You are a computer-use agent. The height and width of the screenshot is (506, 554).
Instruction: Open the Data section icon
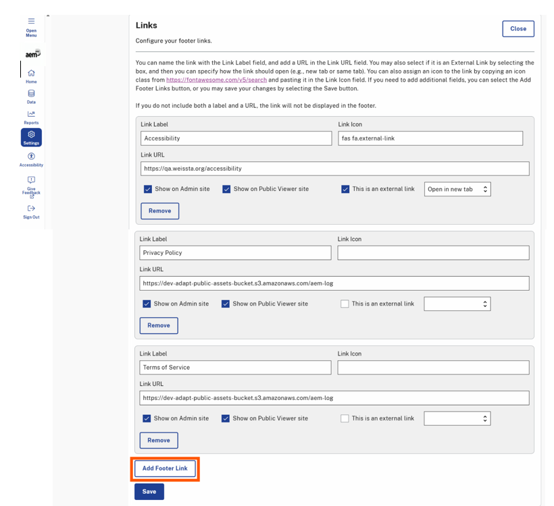(31, 94)
